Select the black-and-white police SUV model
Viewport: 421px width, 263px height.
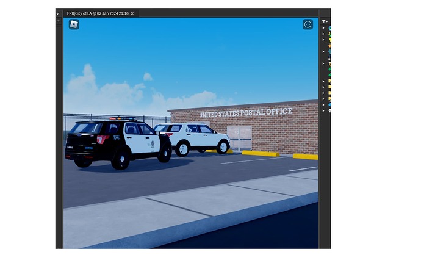pyautogui.click(x=118, y=144)
